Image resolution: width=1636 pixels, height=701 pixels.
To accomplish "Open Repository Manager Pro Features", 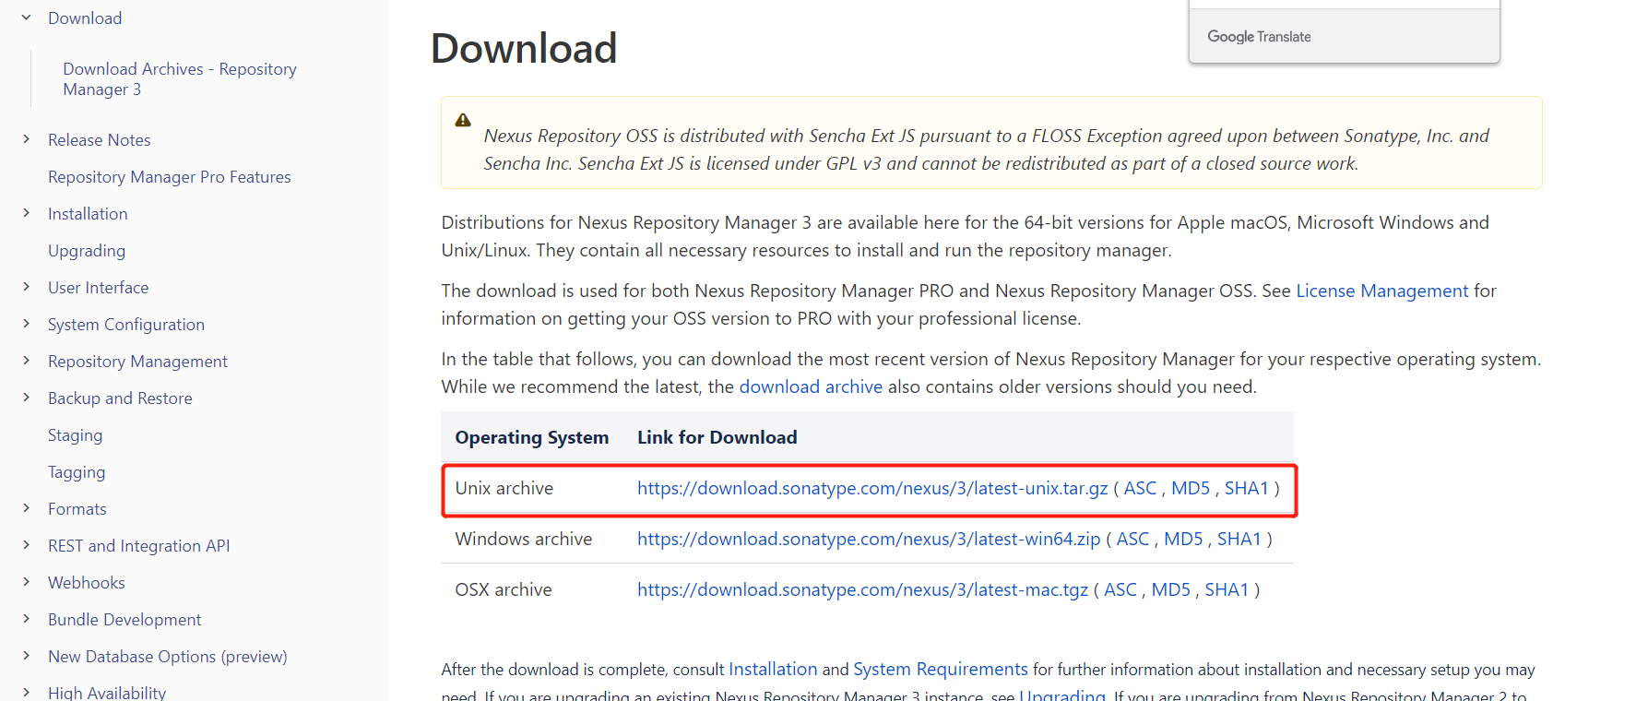I will coord(170,177).
